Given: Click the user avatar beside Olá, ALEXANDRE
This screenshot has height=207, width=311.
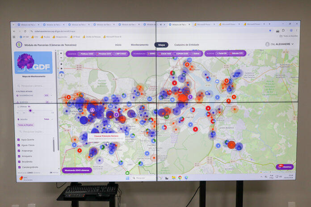Looking at the screenshot, I should click(267, 44).
